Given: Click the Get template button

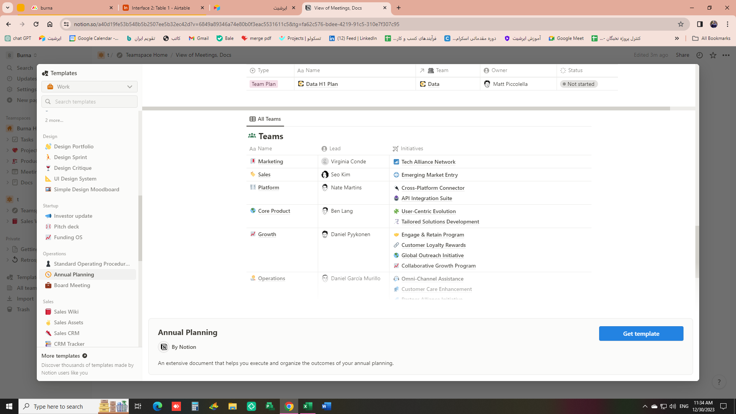Looking at the screenshot, I should click(641, 333).
